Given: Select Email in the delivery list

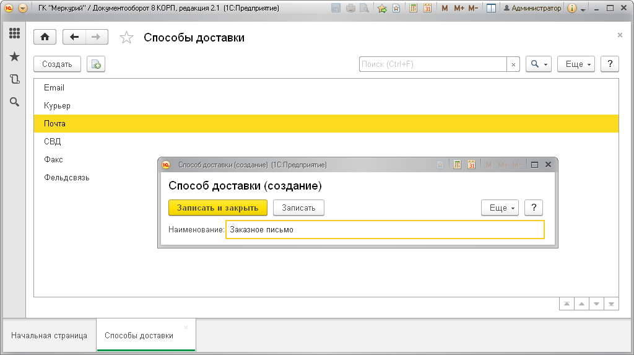Looking at the screenshot, I should [x=326, y=88].
